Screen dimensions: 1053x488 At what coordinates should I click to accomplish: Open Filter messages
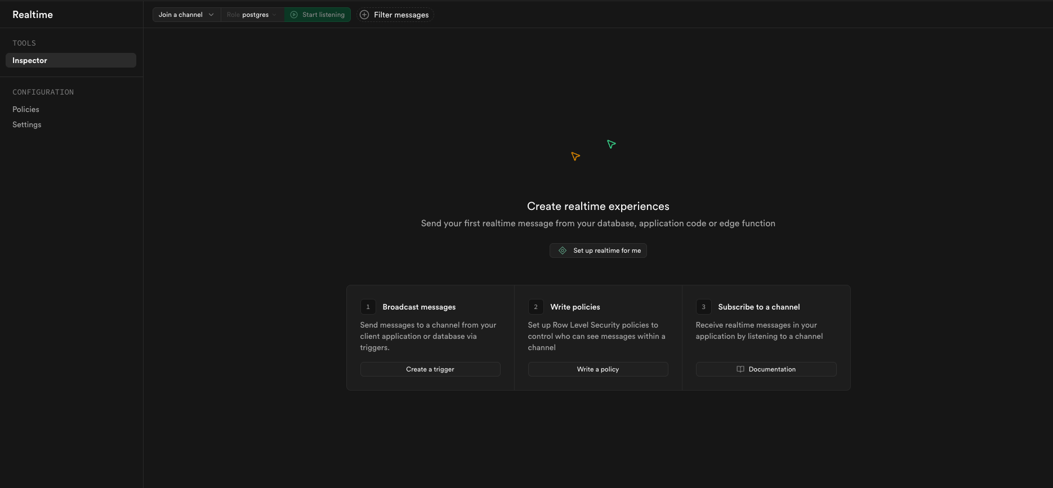click(x=394, y=15)
